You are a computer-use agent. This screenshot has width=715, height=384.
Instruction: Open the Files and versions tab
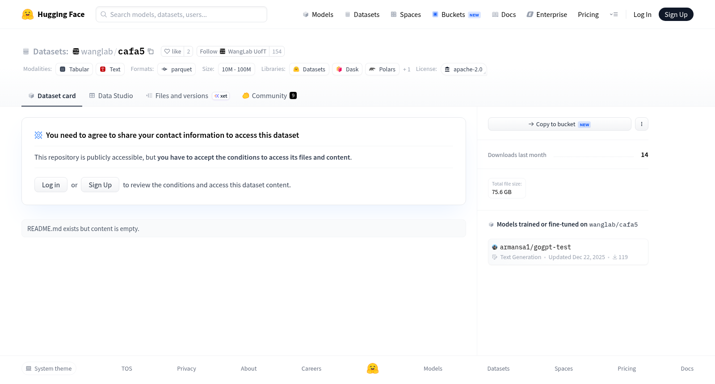[188, 96]
